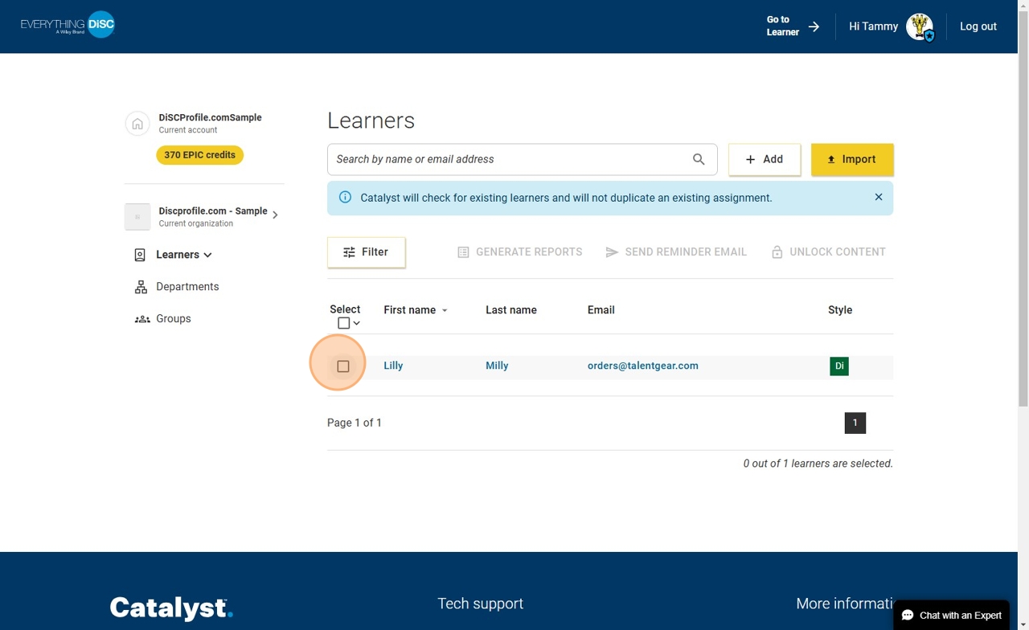Open the select-all dropdown arrow
This screenshot has width=1029, height=630.
pyautogui.click(x=356, y=323)
